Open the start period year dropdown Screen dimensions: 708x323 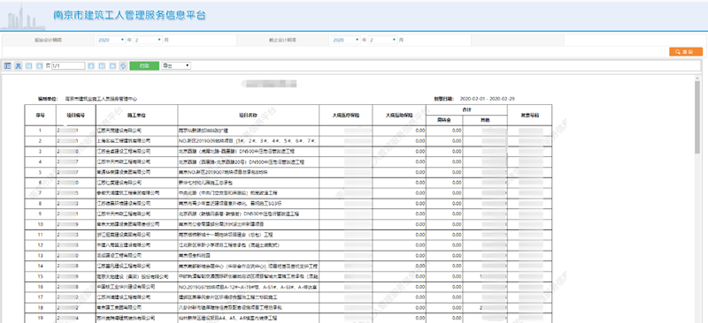[x=112, y=40]
